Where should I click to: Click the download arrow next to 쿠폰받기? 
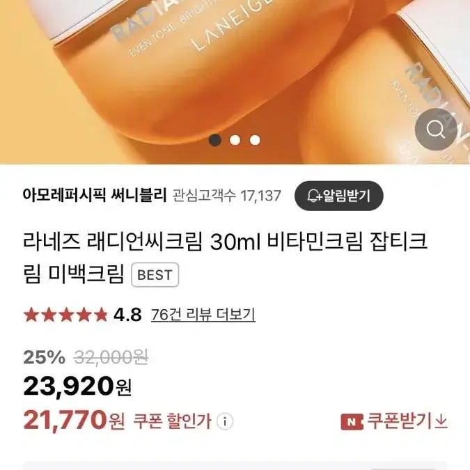click(441, 422)
